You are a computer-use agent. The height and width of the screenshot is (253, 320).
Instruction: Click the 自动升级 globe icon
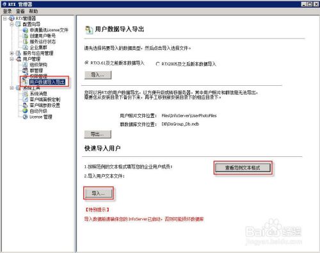tap(25, 111)
